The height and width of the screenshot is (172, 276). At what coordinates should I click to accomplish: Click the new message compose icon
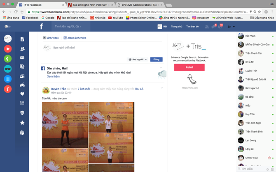click(272, 170)
